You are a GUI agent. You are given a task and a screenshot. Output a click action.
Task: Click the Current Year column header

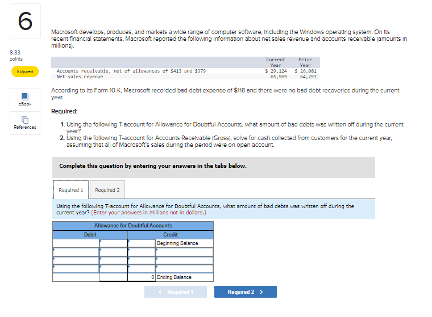pyautogui.click(x=276, y=62)
